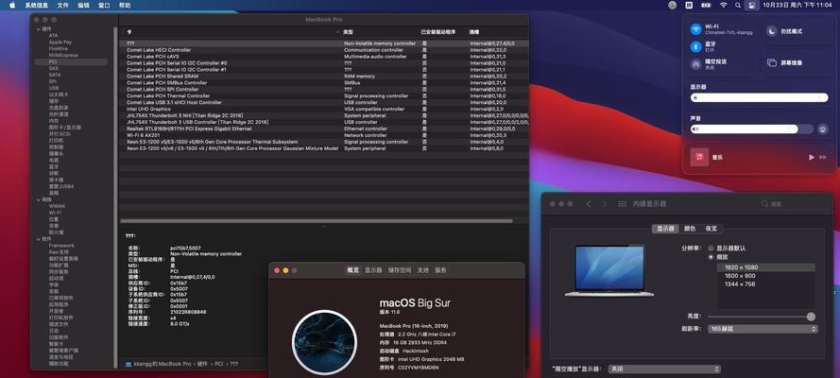Image resolution: width=840 pixels, height=378 pixels.
Task: Click the horizontal scrollbar under the PCI table
Action: pos(317,220)
